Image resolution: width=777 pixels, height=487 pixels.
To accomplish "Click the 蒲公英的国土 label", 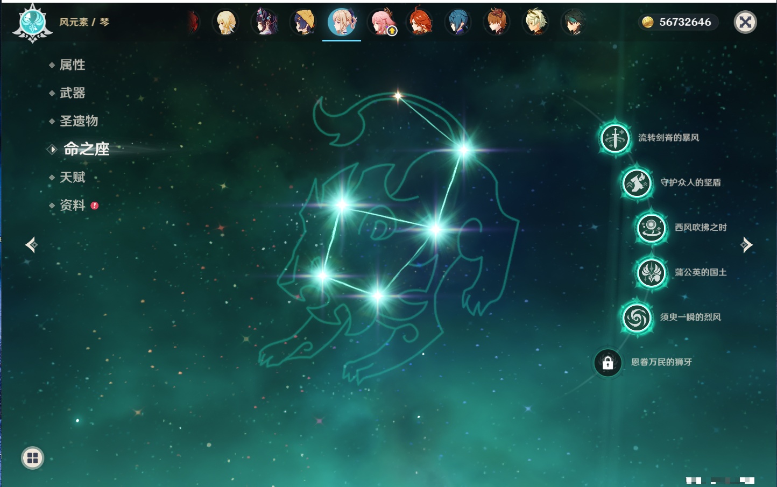I will pos(701,272).
